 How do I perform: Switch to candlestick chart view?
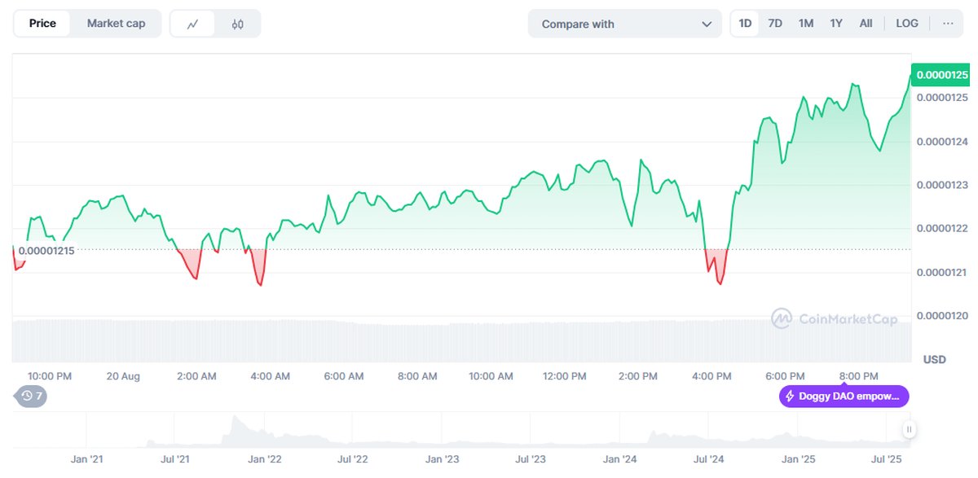coord(237,24)
